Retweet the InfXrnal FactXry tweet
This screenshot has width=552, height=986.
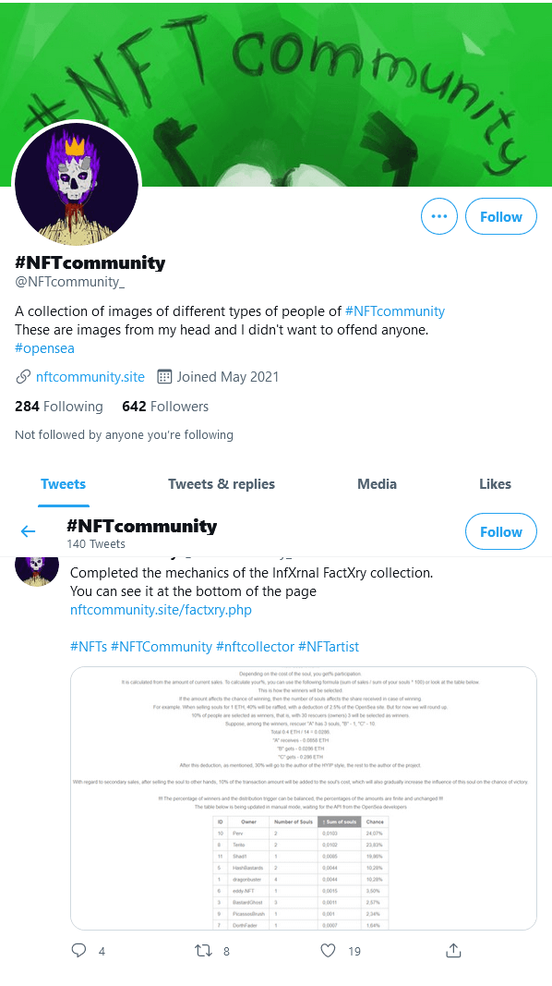click(x=203, y=950)
